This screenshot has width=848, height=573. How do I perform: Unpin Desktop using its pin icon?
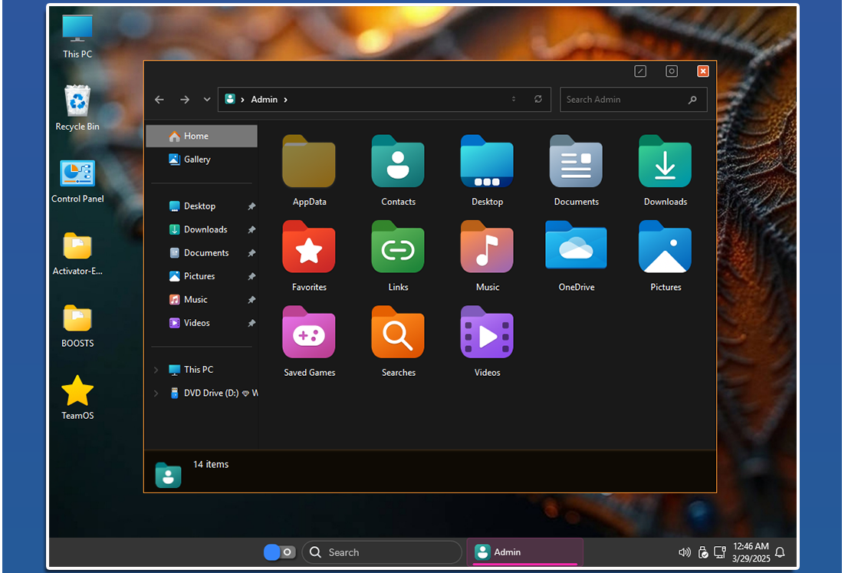coord(251,206)
